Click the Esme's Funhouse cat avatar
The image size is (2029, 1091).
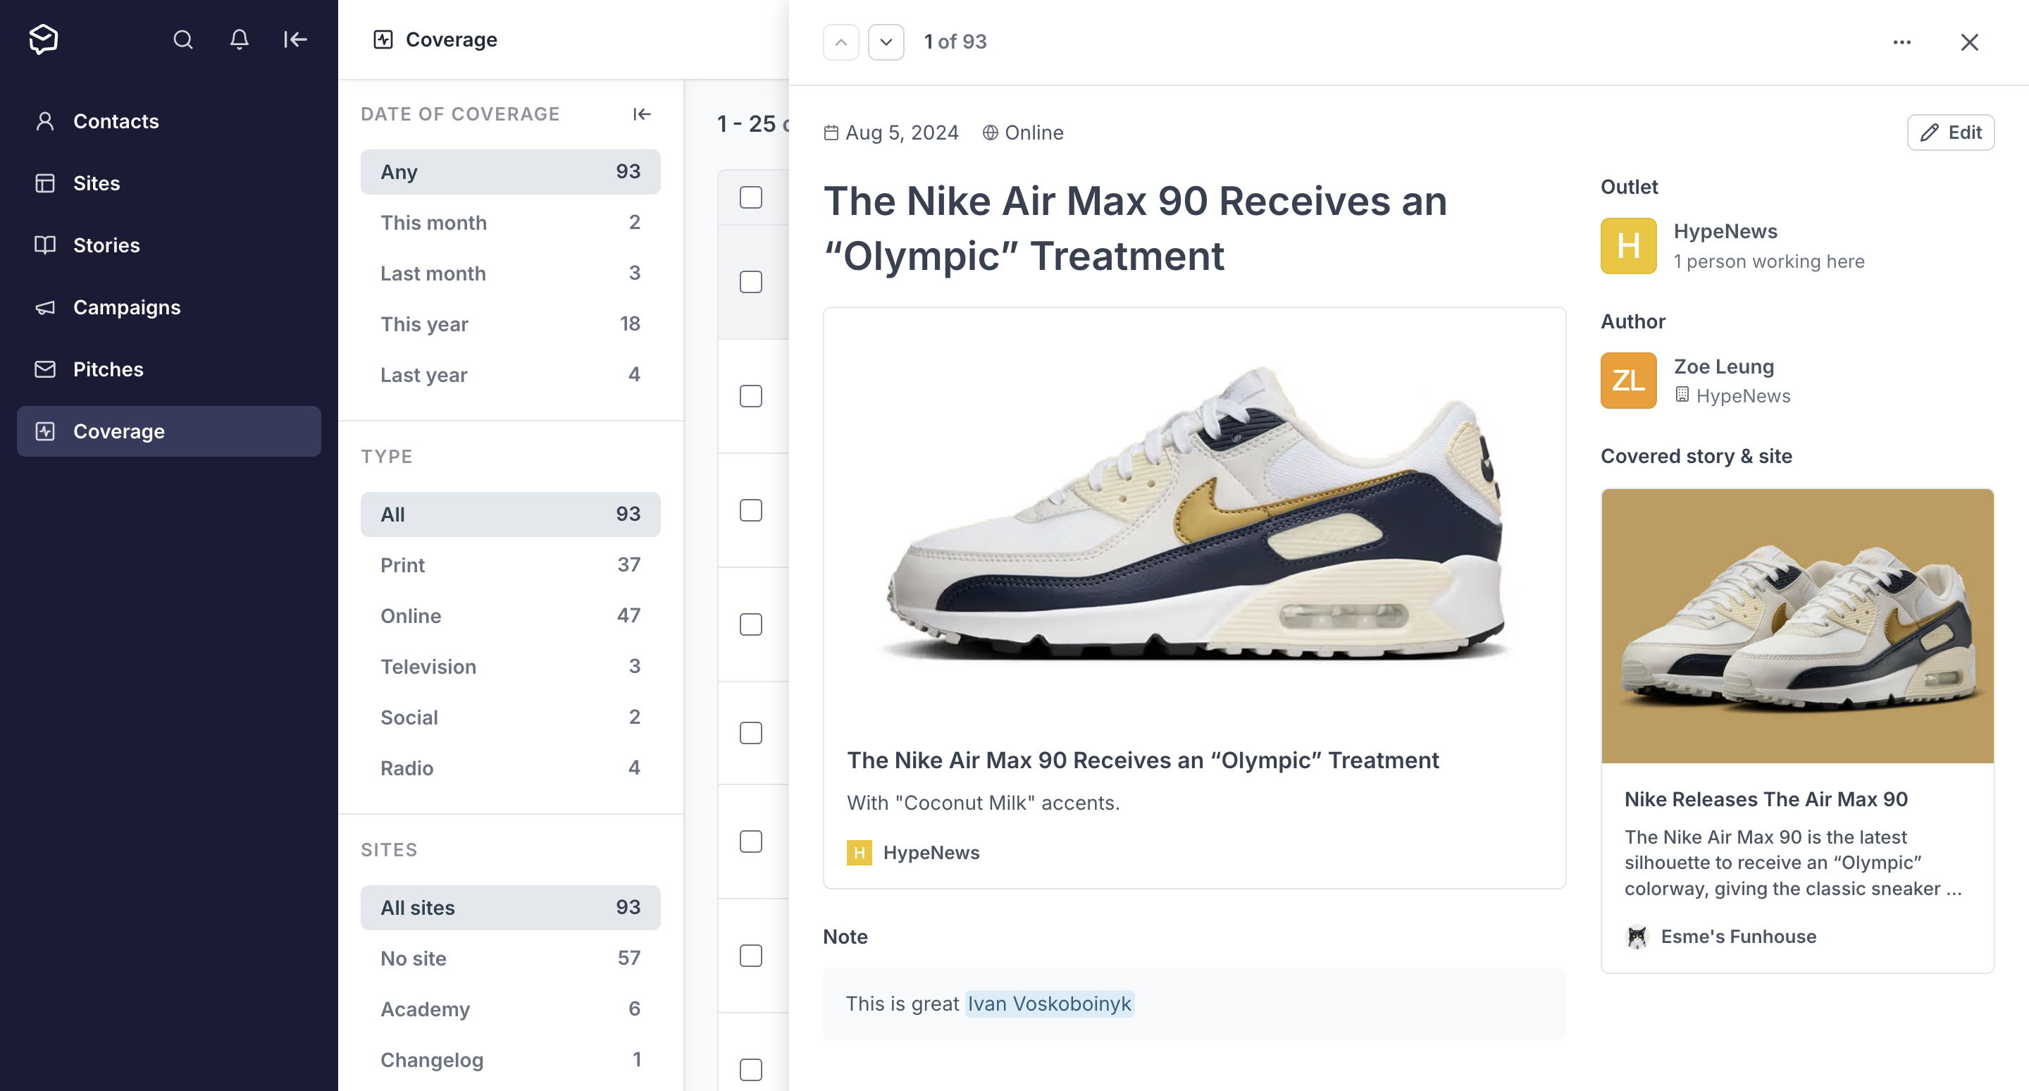coord(1637,937)
